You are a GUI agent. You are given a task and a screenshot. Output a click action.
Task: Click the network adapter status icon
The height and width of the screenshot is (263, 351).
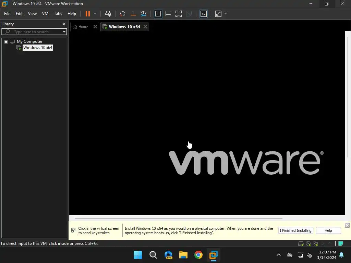pos(315,243)
